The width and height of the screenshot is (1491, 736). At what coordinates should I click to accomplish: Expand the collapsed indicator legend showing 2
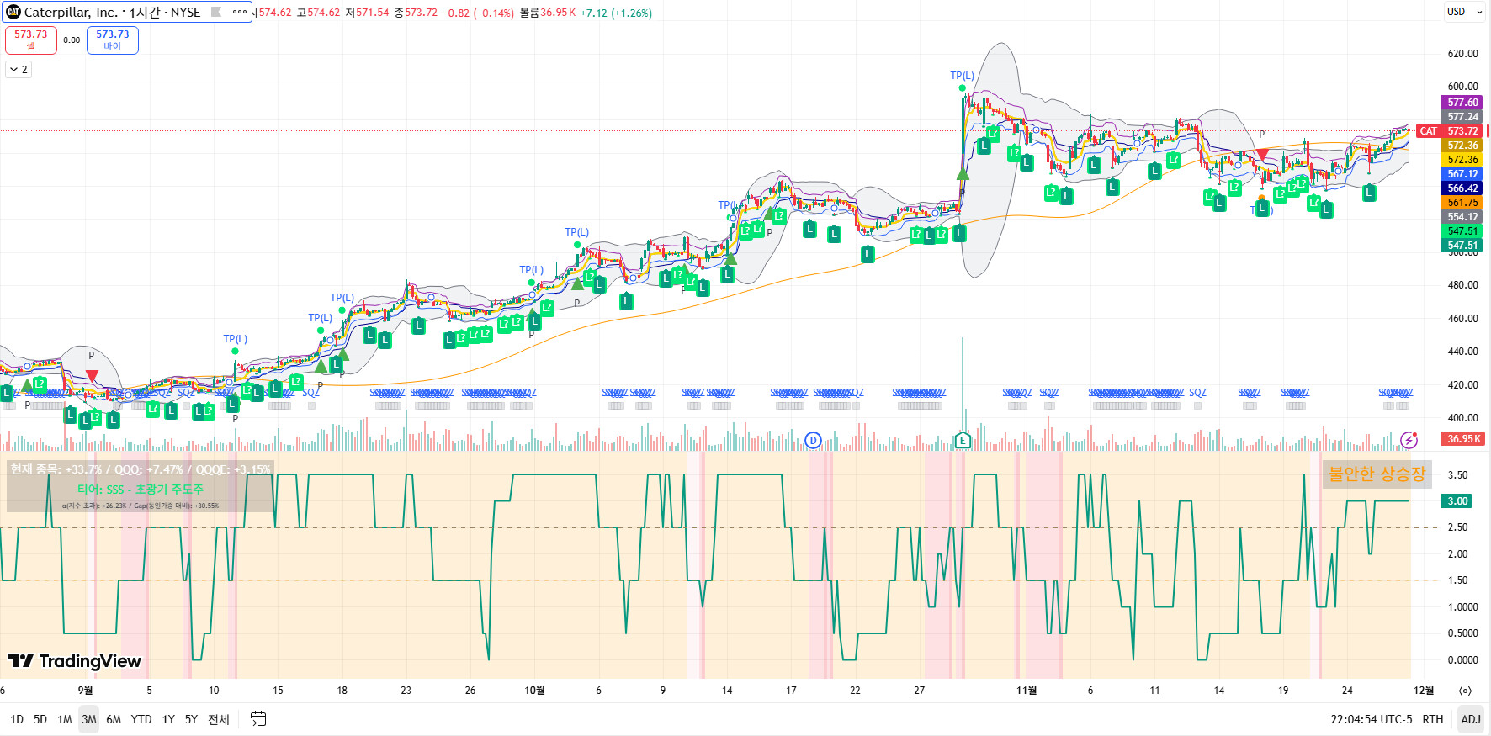point(19,70)
